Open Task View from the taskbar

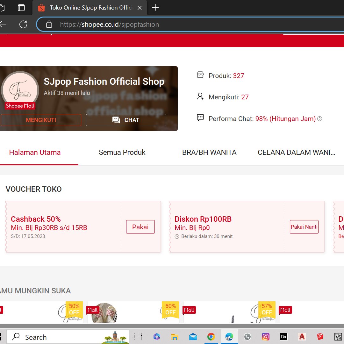point(138,337)
